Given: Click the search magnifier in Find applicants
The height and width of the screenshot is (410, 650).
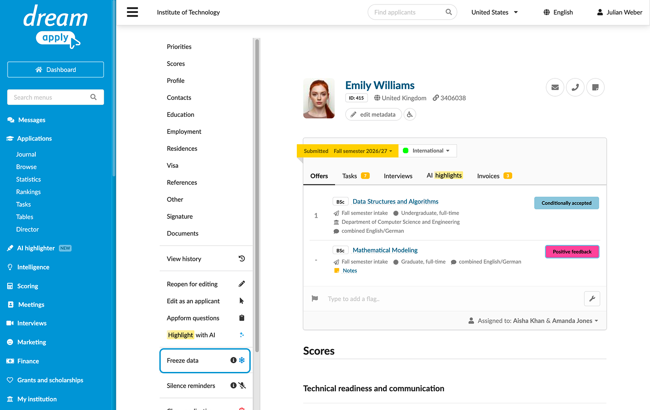Looking at the screenshot, I should click(449, 12).
